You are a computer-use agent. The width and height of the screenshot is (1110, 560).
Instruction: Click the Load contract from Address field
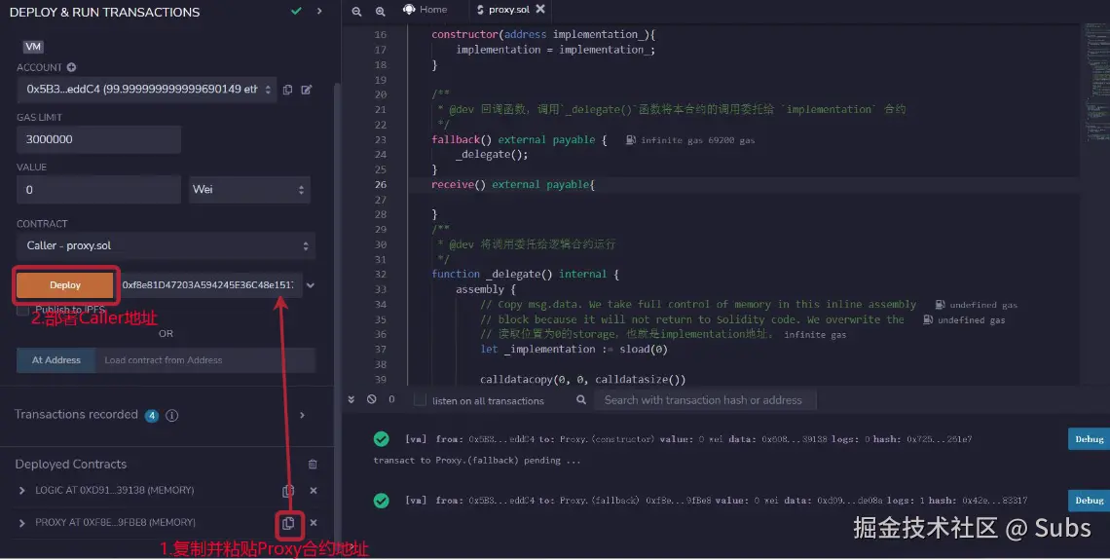coord(205,360)
